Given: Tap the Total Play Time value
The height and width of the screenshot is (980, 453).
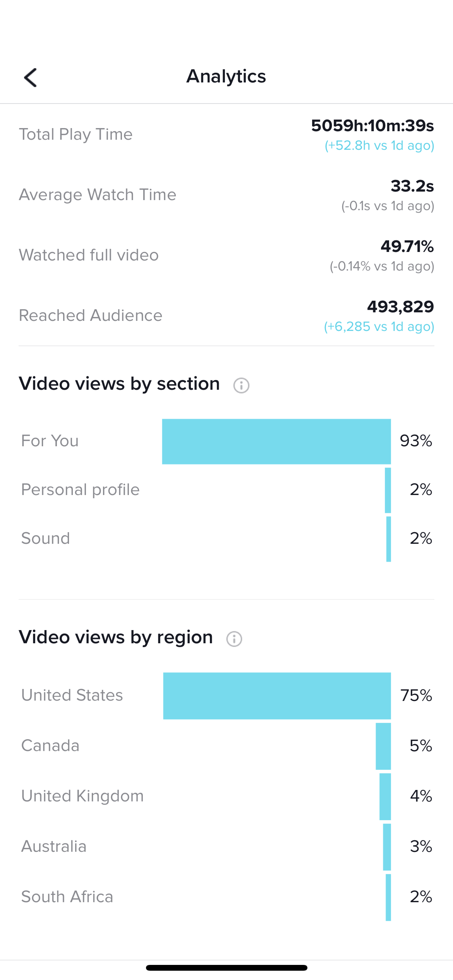Looking at the screenshot, I should 372,126.
